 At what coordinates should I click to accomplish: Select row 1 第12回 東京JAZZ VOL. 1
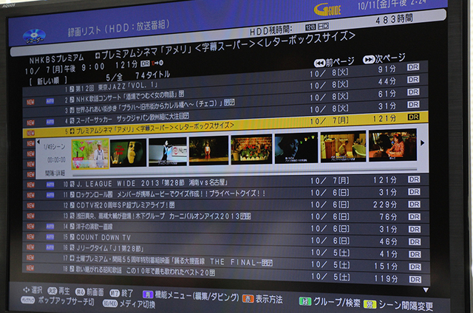point(225,79)
